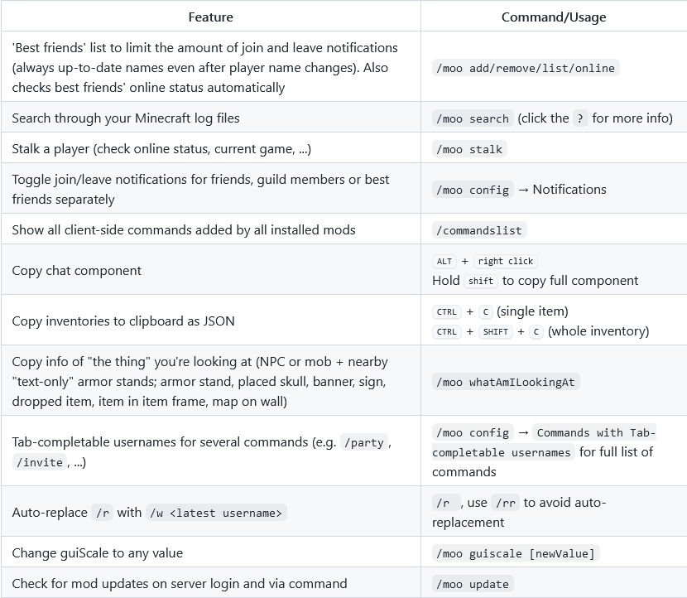Click the /moo stalk command

click(469, 149)
